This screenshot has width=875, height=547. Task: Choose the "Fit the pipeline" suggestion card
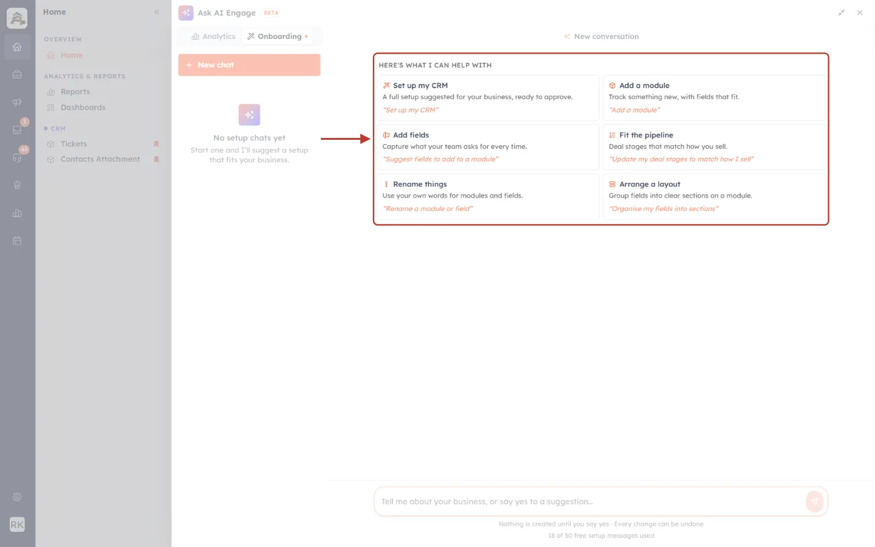click(x=714, y=147)
